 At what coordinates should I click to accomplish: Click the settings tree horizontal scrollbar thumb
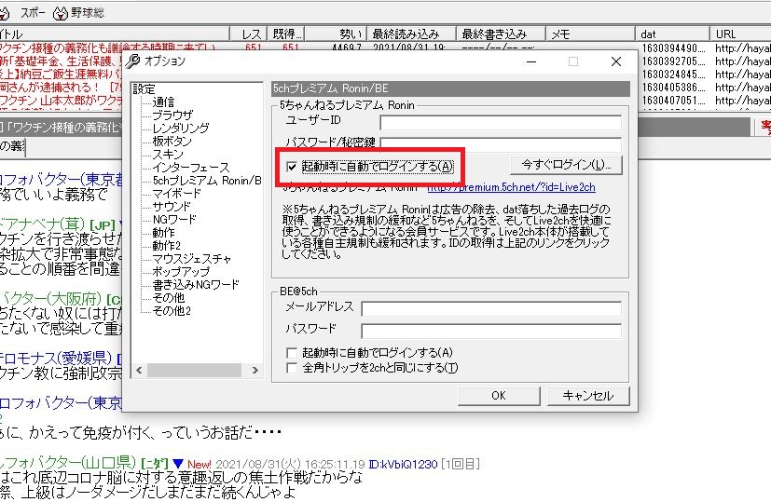point(194,371)
